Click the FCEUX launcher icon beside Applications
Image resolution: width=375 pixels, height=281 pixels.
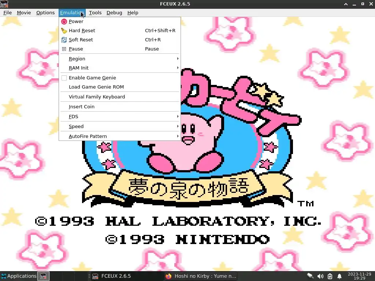(x=43, y=276)
